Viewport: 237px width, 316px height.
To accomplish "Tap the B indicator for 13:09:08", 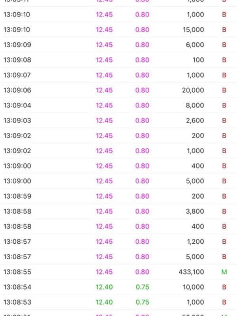I will pyautogui.click(x=224, y=60).
